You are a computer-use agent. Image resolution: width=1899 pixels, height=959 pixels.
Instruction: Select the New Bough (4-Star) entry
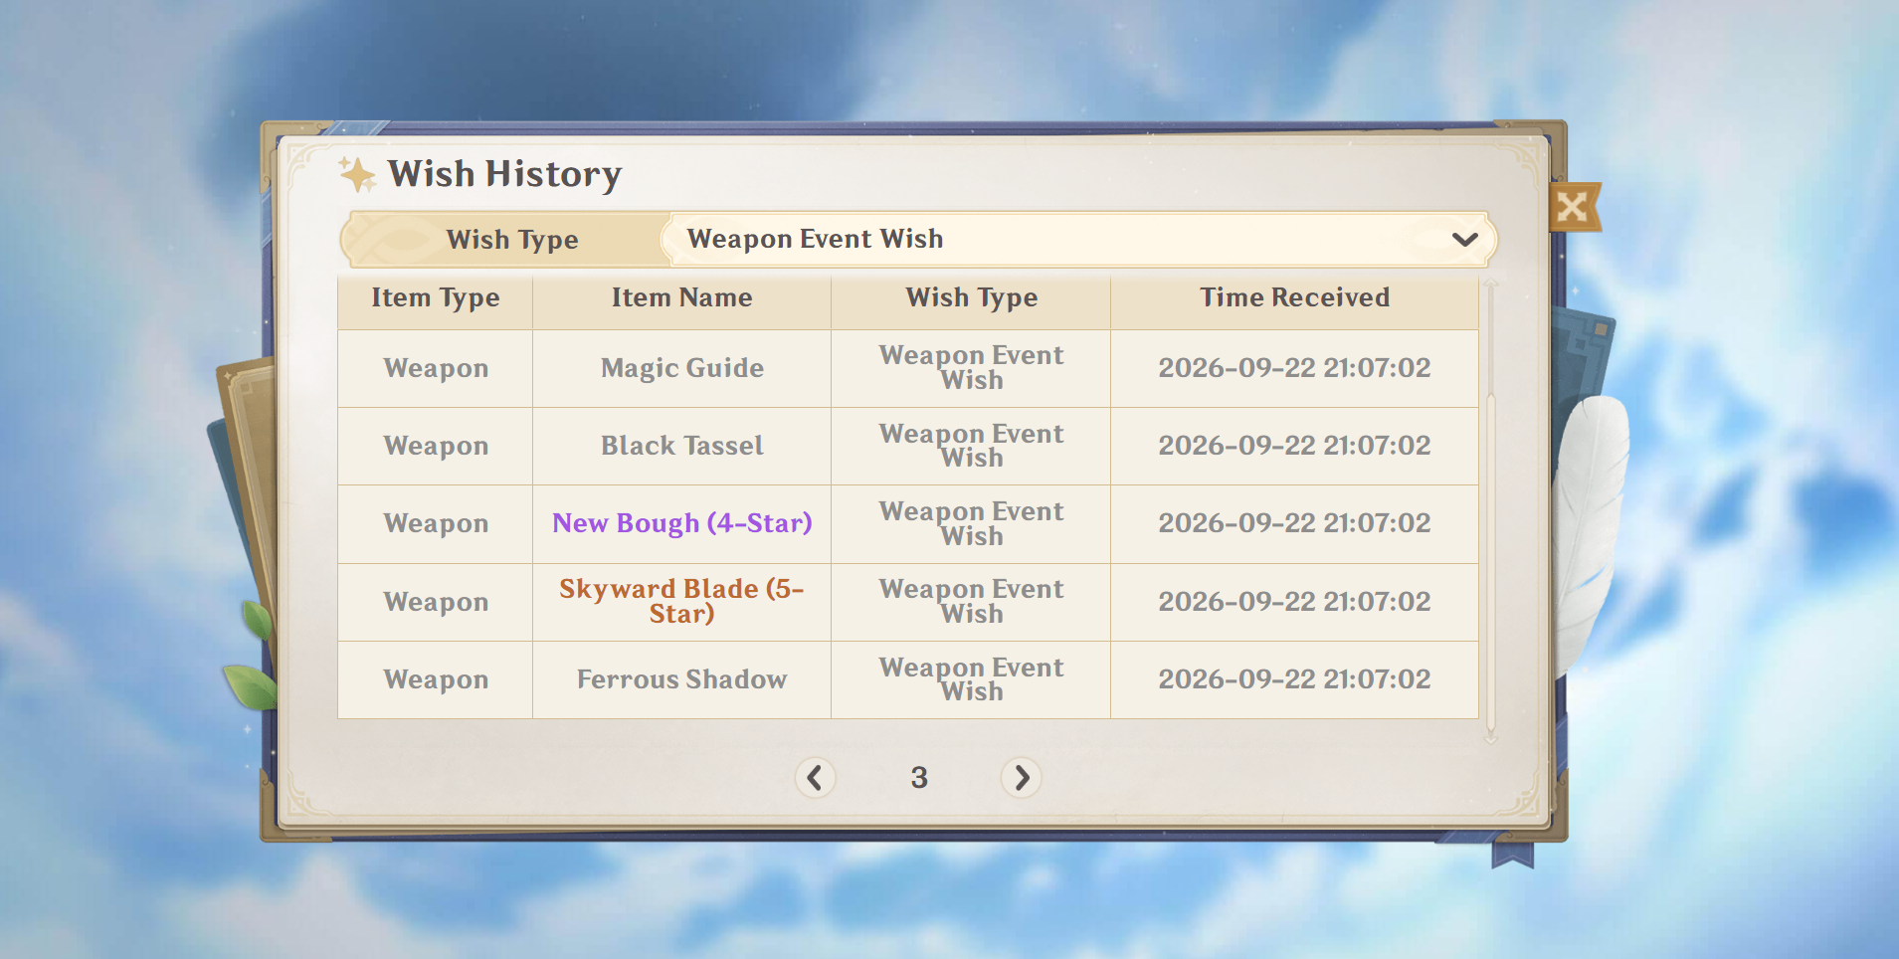coord(681,523)
